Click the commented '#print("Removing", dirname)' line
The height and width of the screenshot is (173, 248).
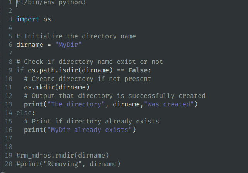click(x=68, y=164)
